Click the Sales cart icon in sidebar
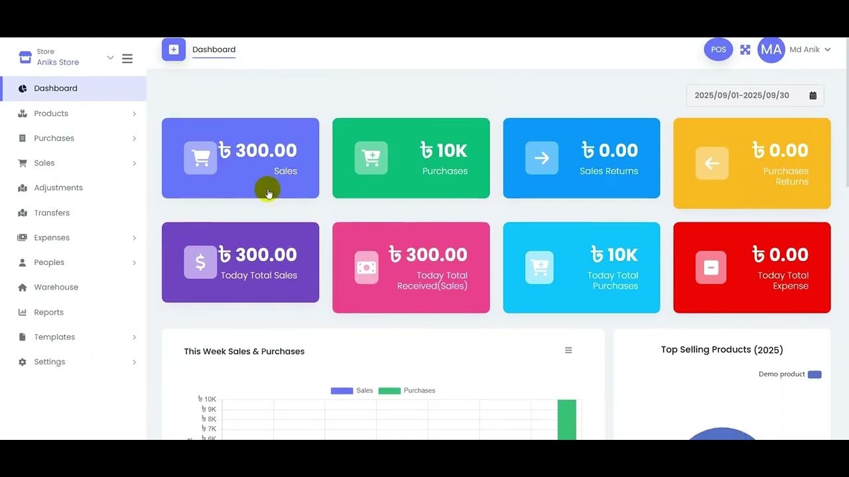The image size is (849, 477). 23,163
